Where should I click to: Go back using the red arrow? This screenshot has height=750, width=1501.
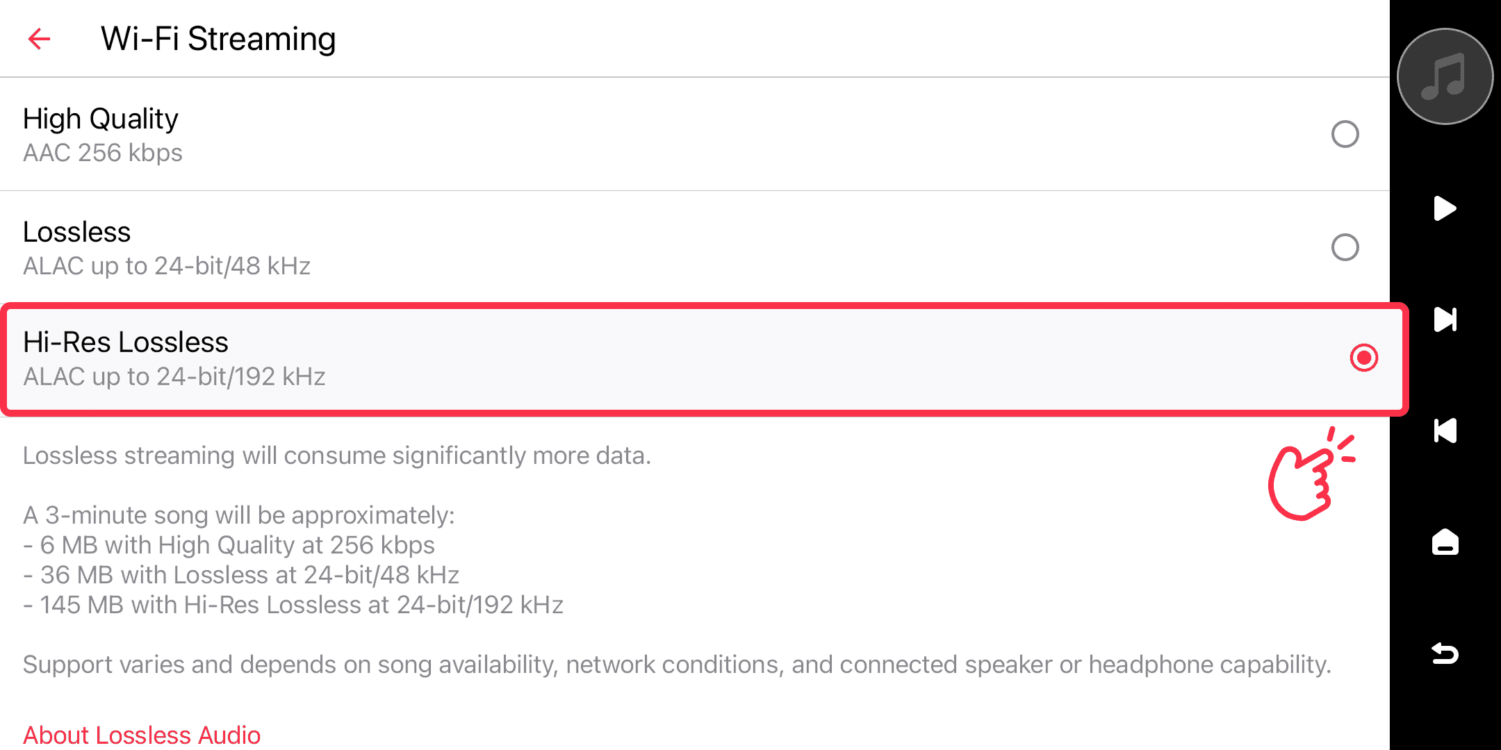pyautogui.click(x=40, y=39)
